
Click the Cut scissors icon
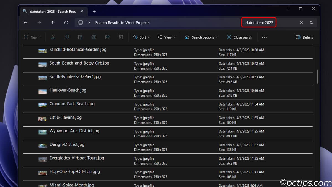(x=53, y=37)
